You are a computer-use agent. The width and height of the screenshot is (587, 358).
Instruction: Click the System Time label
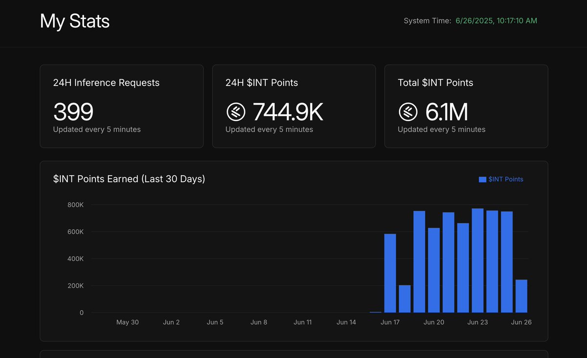pyautogui.click(x=427, y=21)
